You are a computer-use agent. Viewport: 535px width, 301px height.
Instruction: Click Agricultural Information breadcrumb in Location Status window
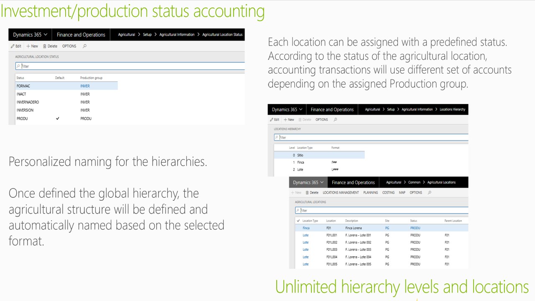(177, 35)
